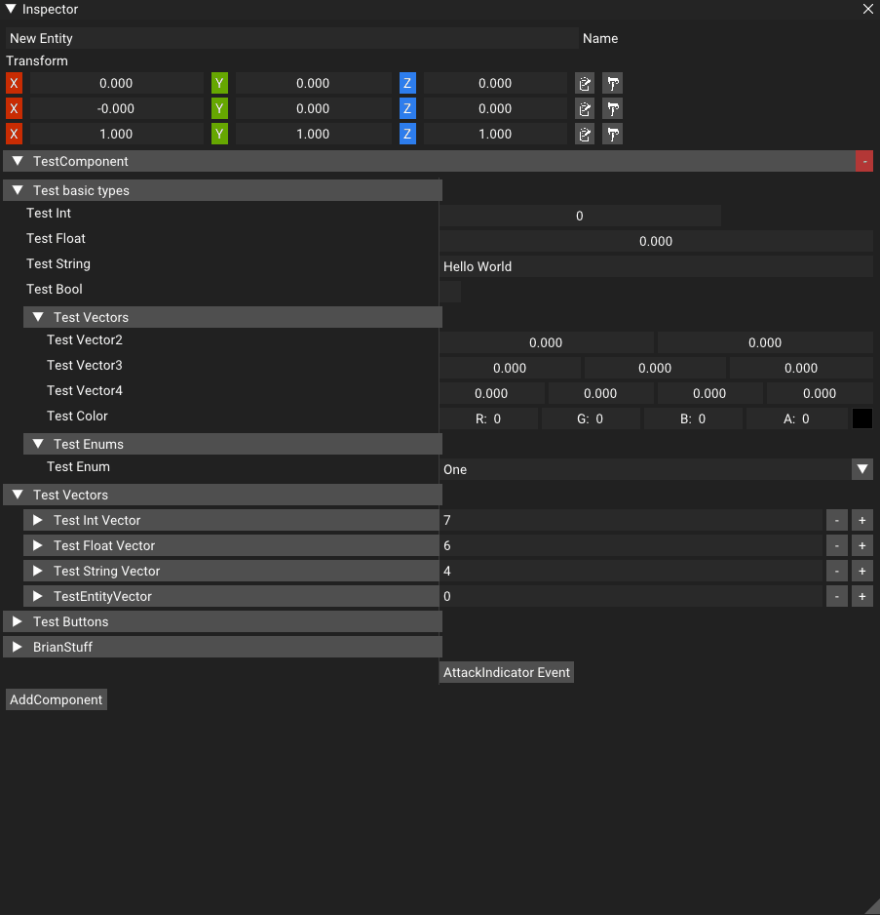Click blue Z label on top Transform row
Image resolution: width=880 pixels, height=915 pixels.
(407, 84)
